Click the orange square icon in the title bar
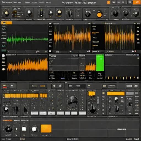Screen dimensions: 141x141 pyautogui.click(x=109, y=2)
